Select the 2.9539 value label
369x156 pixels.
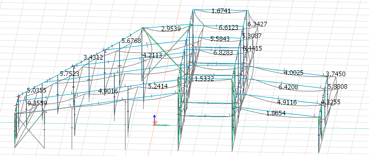[171, 29]
